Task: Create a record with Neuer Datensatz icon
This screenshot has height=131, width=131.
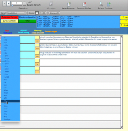Action: point(69,4)
